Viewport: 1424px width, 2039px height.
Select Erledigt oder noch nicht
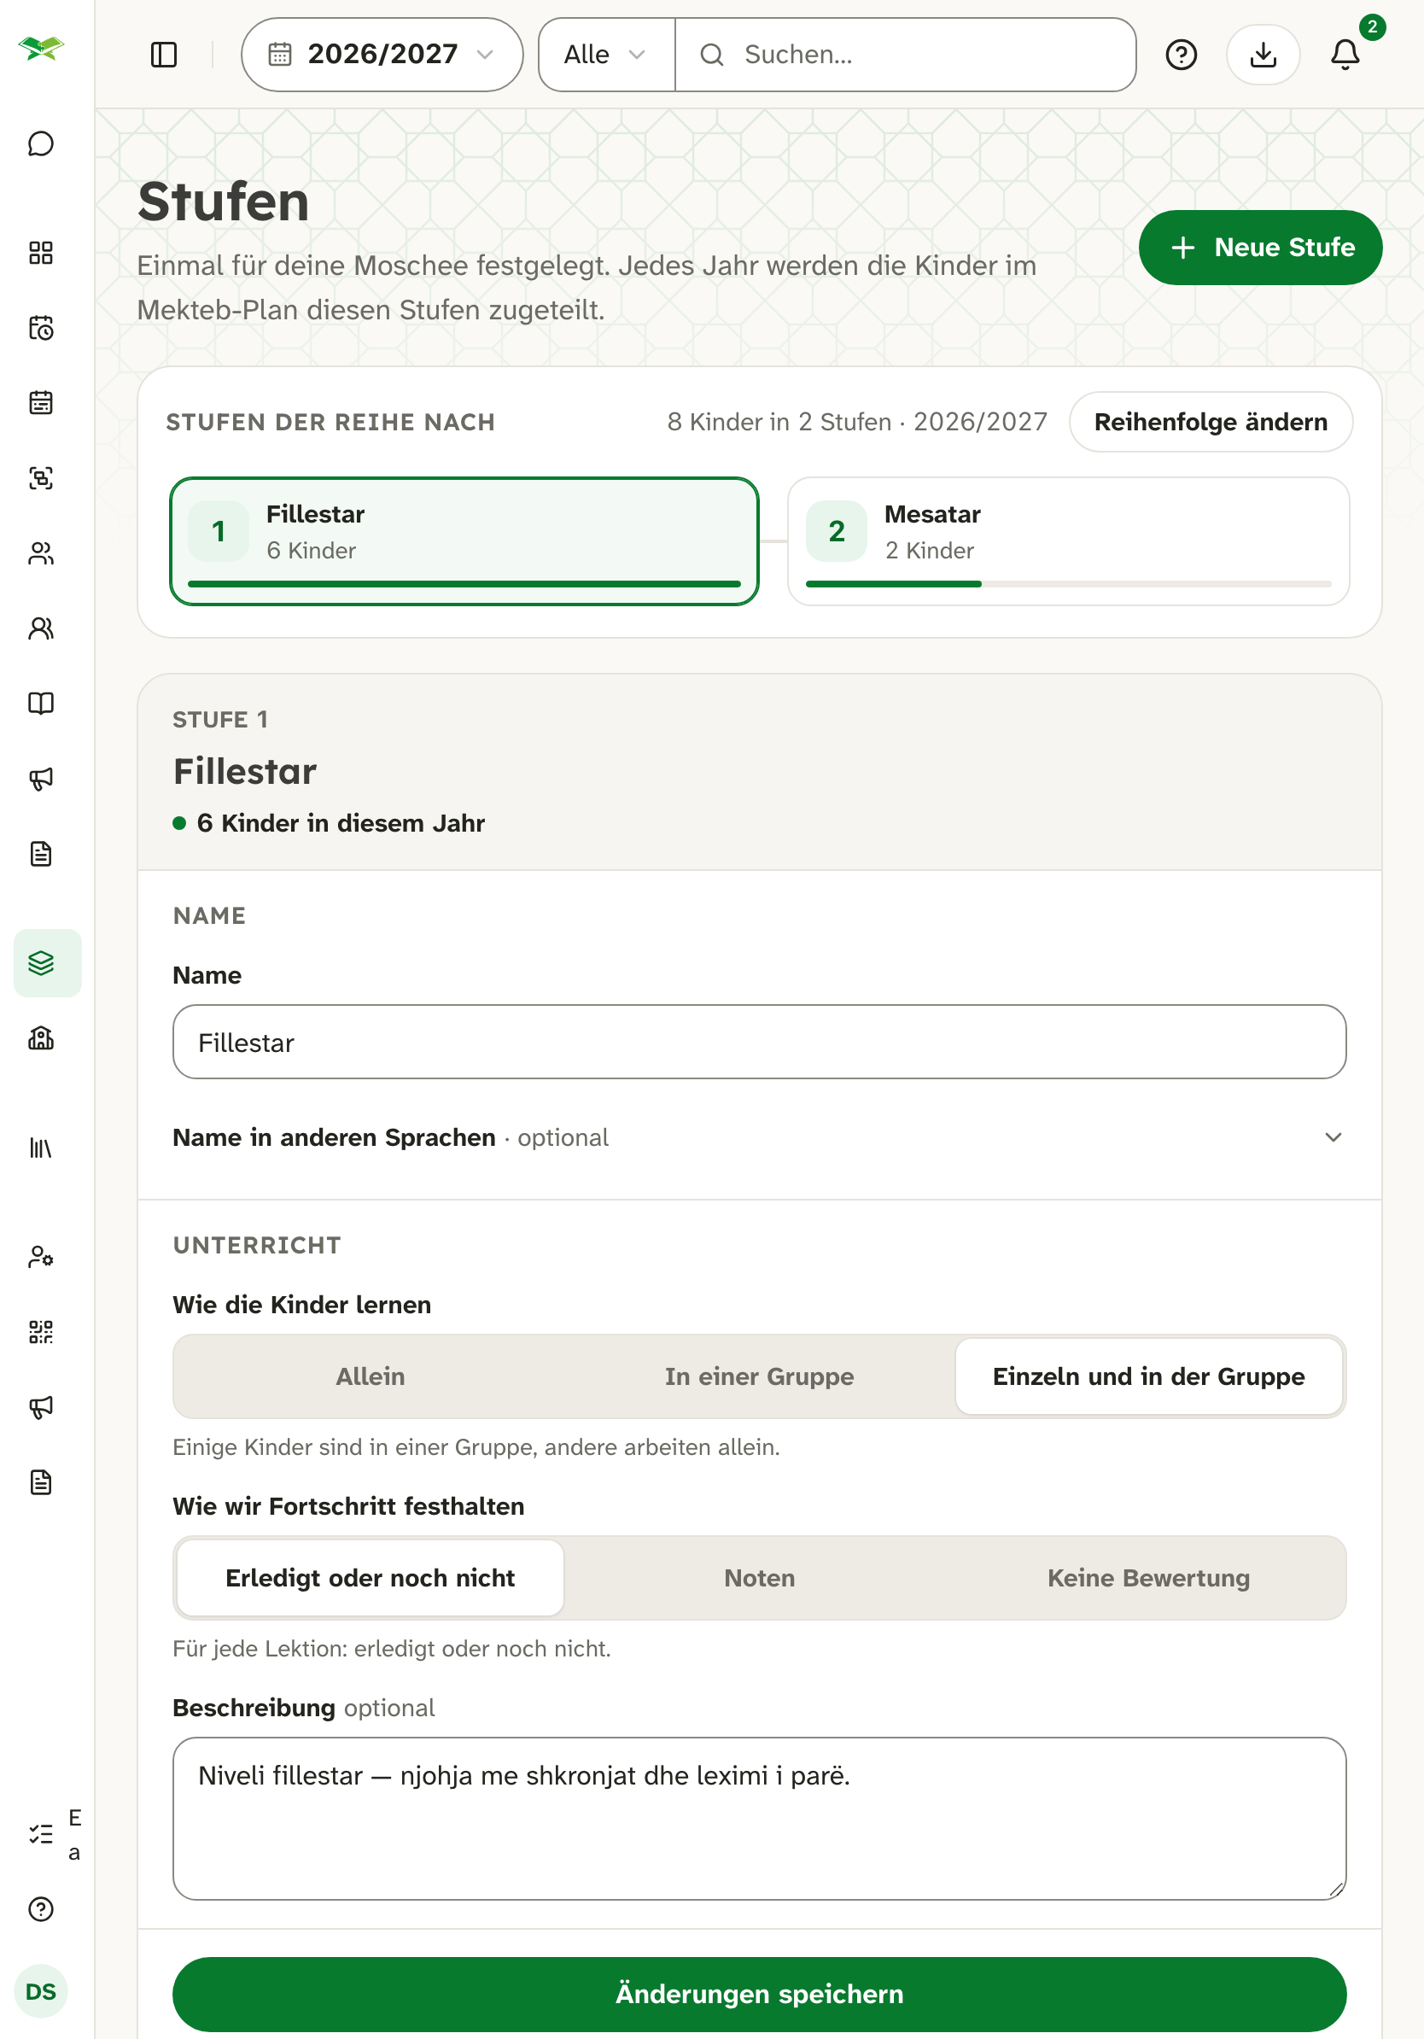tap(371, 1578)
